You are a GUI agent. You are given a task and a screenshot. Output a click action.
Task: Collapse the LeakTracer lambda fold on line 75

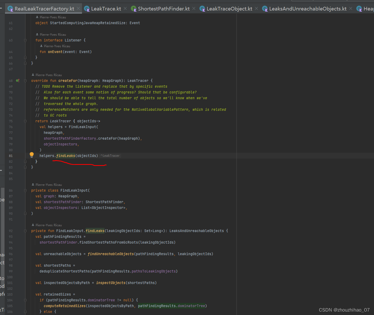point(25,121)
